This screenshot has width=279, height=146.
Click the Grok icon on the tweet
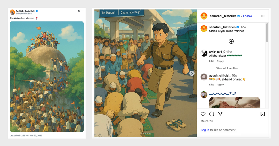[79, 11]
